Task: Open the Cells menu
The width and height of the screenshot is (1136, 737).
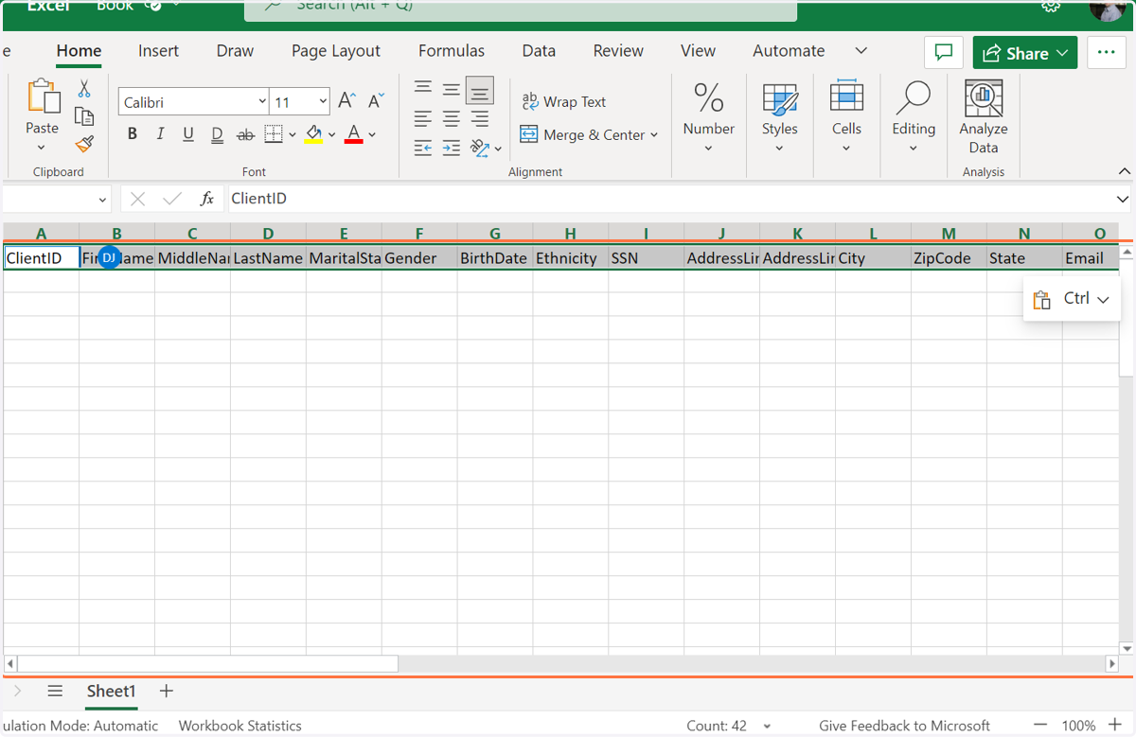Action: point(846,116)
